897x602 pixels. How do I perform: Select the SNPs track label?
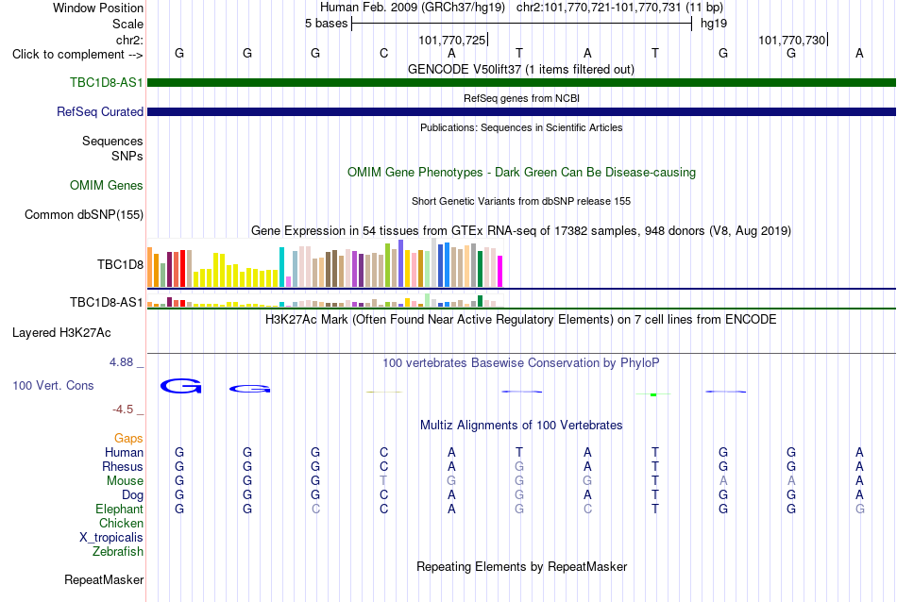[127, 156]
